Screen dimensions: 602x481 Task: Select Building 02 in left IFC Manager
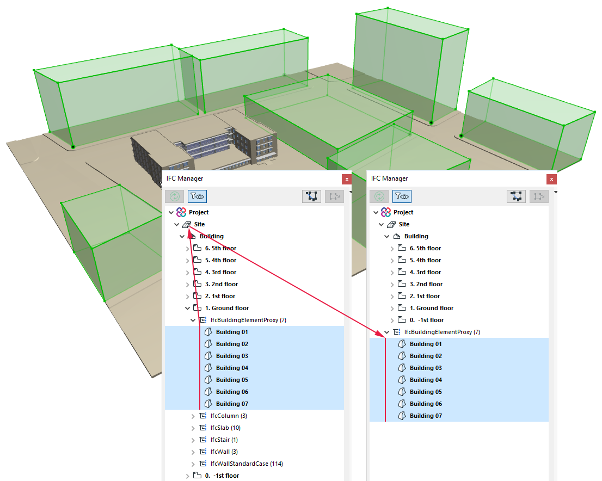pyautogui.click(x=255, y=344)
